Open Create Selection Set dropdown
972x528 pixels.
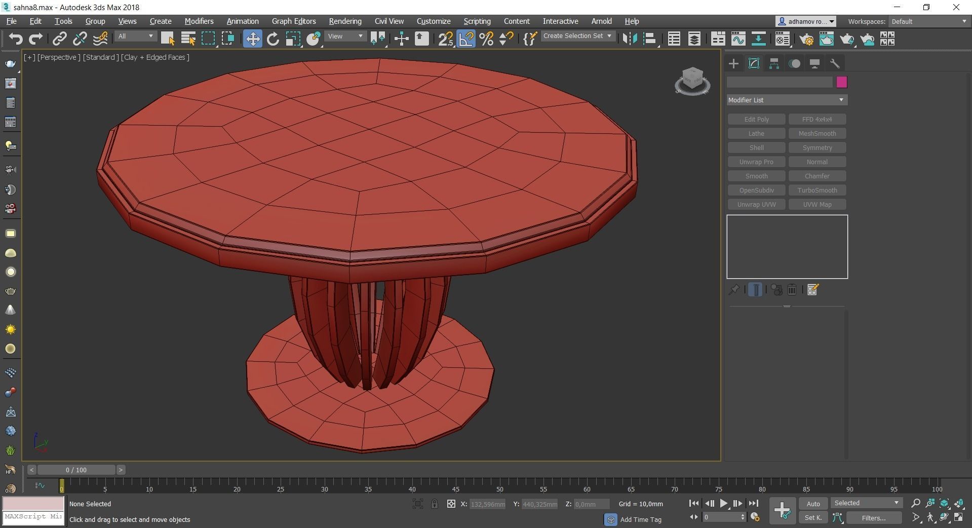click(x=578, y=36)
